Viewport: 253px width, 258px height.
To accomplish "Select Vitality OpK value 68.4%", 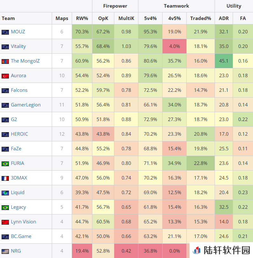I will coord(103,46).
